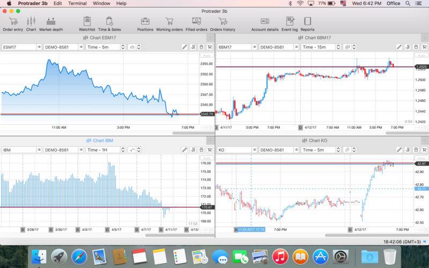Click the KO symbol input field
Viewport: 429px width, 268px height.
point(234,150)
